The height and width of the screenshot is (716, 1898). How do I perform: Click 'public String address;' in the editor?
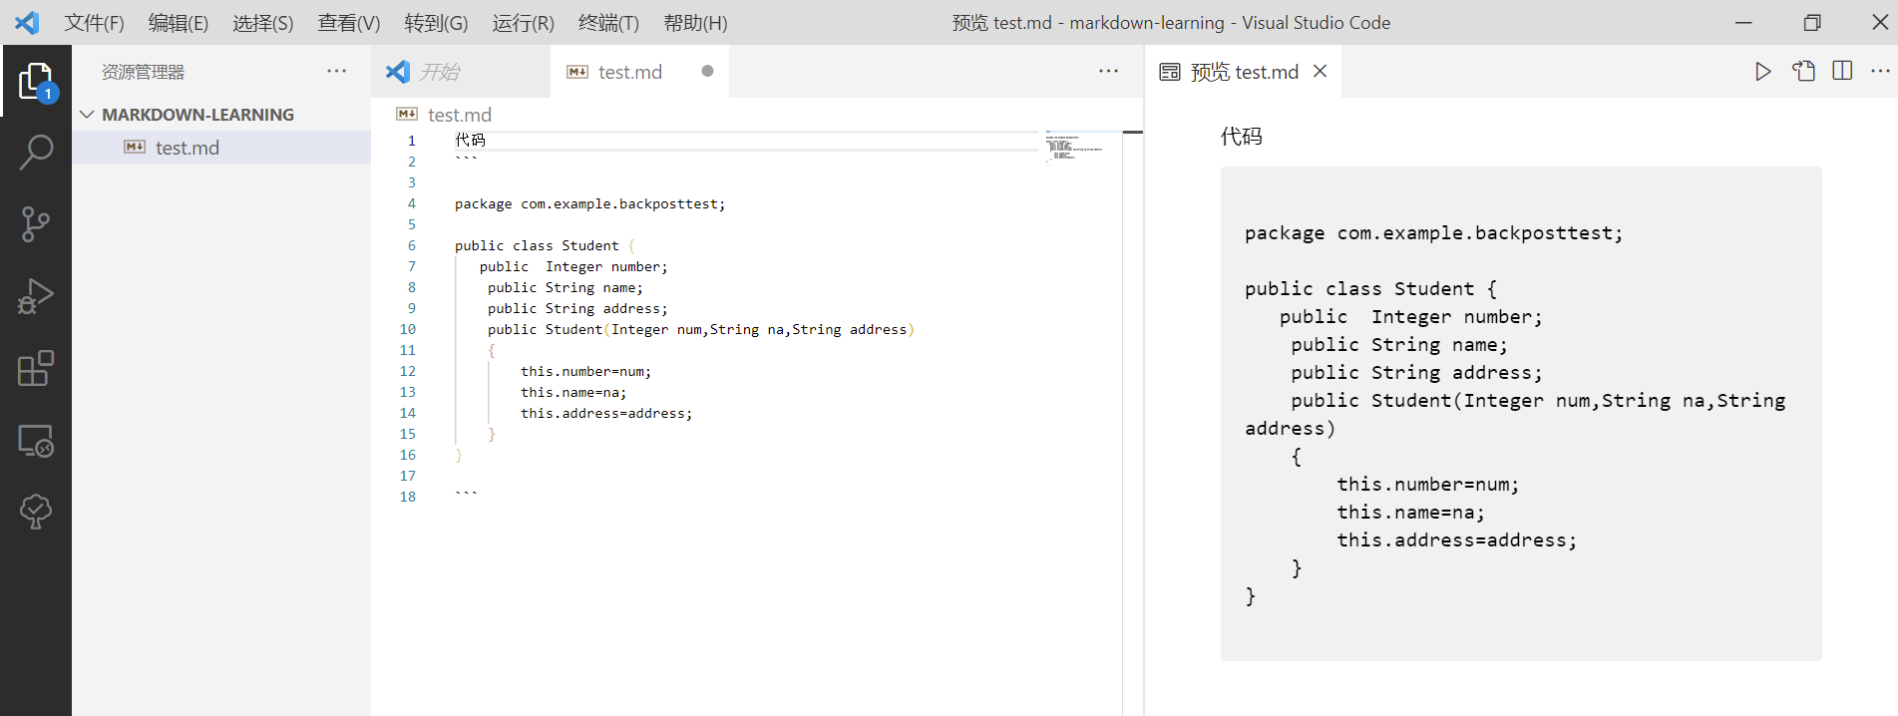tap(577, 308)
